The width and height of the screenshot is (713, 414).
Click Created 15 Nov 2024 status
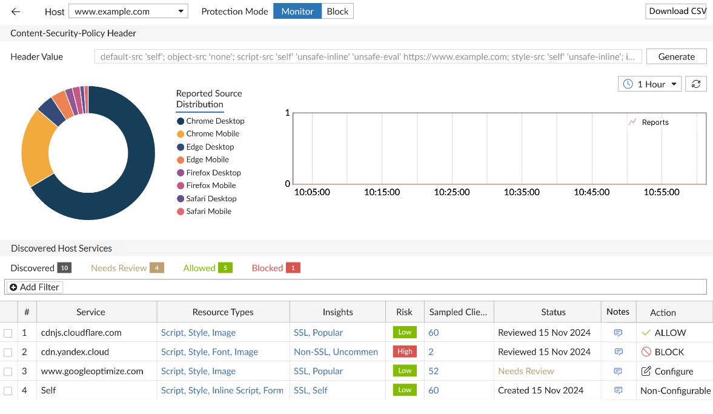pos(540,390)
